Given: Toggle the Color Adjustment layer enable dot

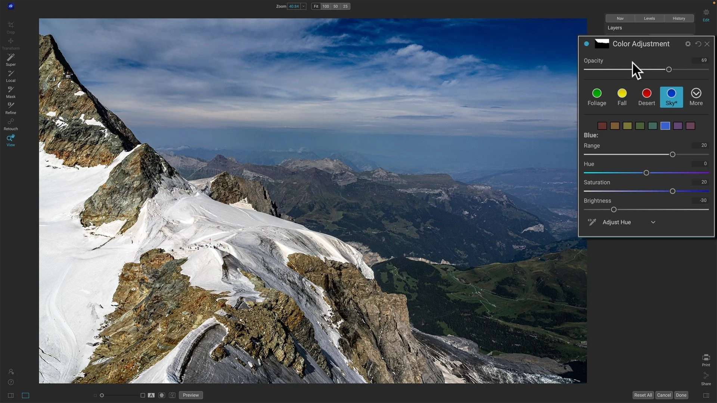Looking at the screenshot, I should (586, 44).
